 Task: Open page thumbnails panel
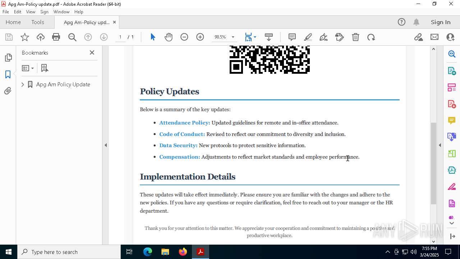(x=8, y=58)
